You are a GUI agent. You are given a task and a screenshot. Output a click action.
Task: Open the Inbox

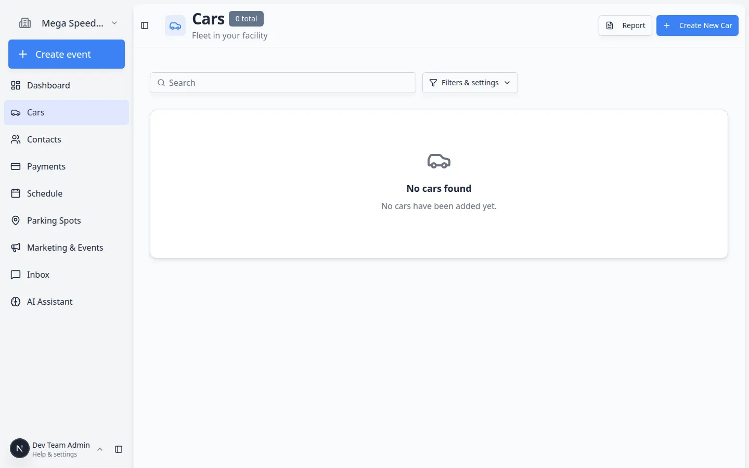click(67, 275)
